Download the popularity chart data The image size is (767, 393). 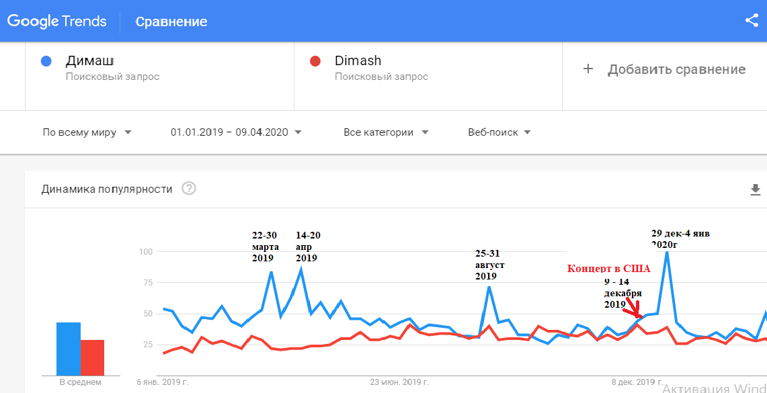756,189
